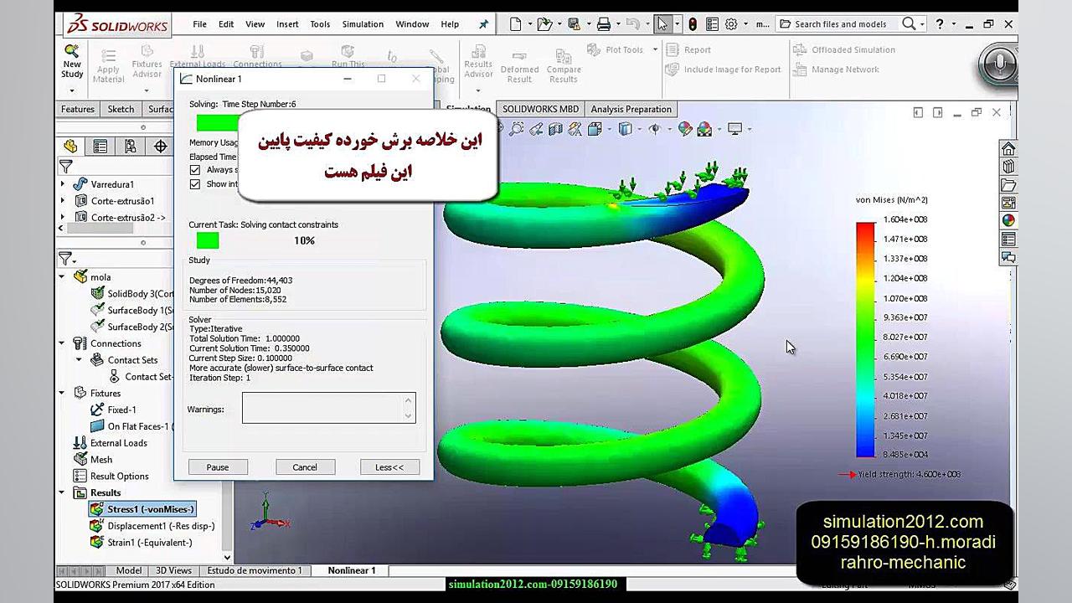
Task: Collapse the Contact Sets node
Action: (80, 360)
